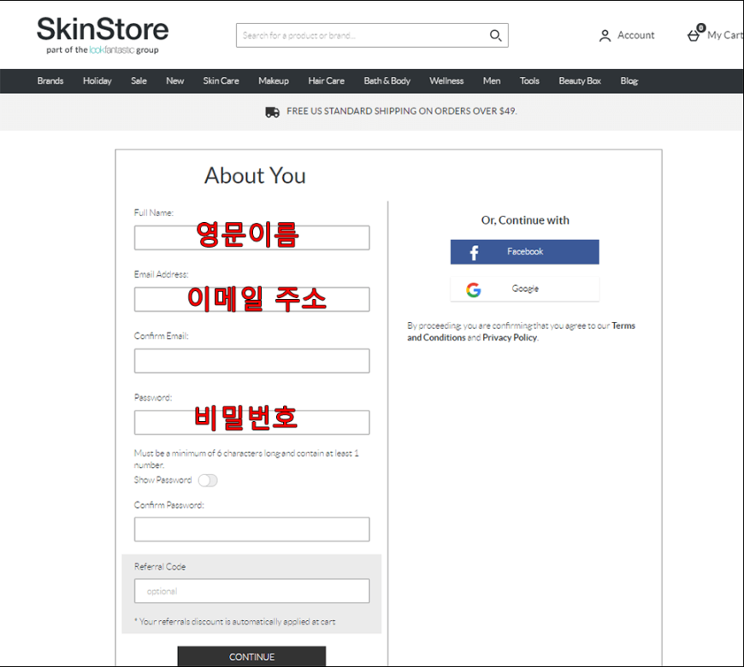Click the password minimum characters hint
744x667 pixels.
pyautogui.click(x=246, y=459)
